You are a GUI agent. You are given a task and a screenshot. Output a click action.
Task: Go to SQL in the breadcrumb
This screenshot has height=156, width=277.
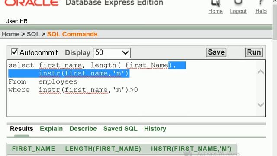tap(33, 34)
